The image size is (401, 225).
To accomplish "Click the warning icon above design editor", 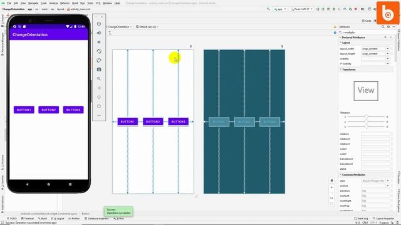I will pos(335,27).
